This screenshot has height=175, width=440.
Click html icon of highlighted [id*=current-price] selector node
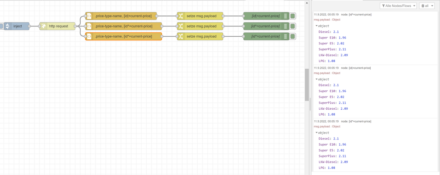pos(89,37)
